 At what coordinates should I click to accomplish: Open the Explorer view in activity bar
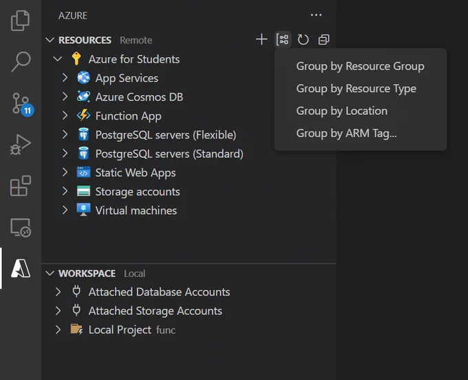click(20, 21)
